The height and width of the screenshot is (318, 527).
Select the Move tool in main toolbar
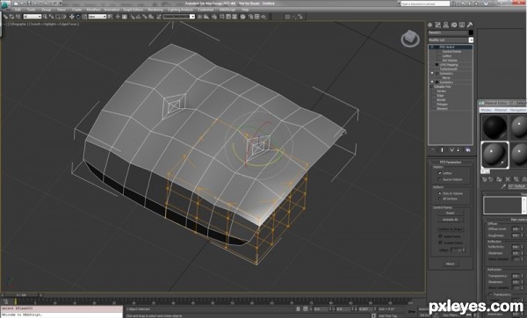[x=72, y=17]
